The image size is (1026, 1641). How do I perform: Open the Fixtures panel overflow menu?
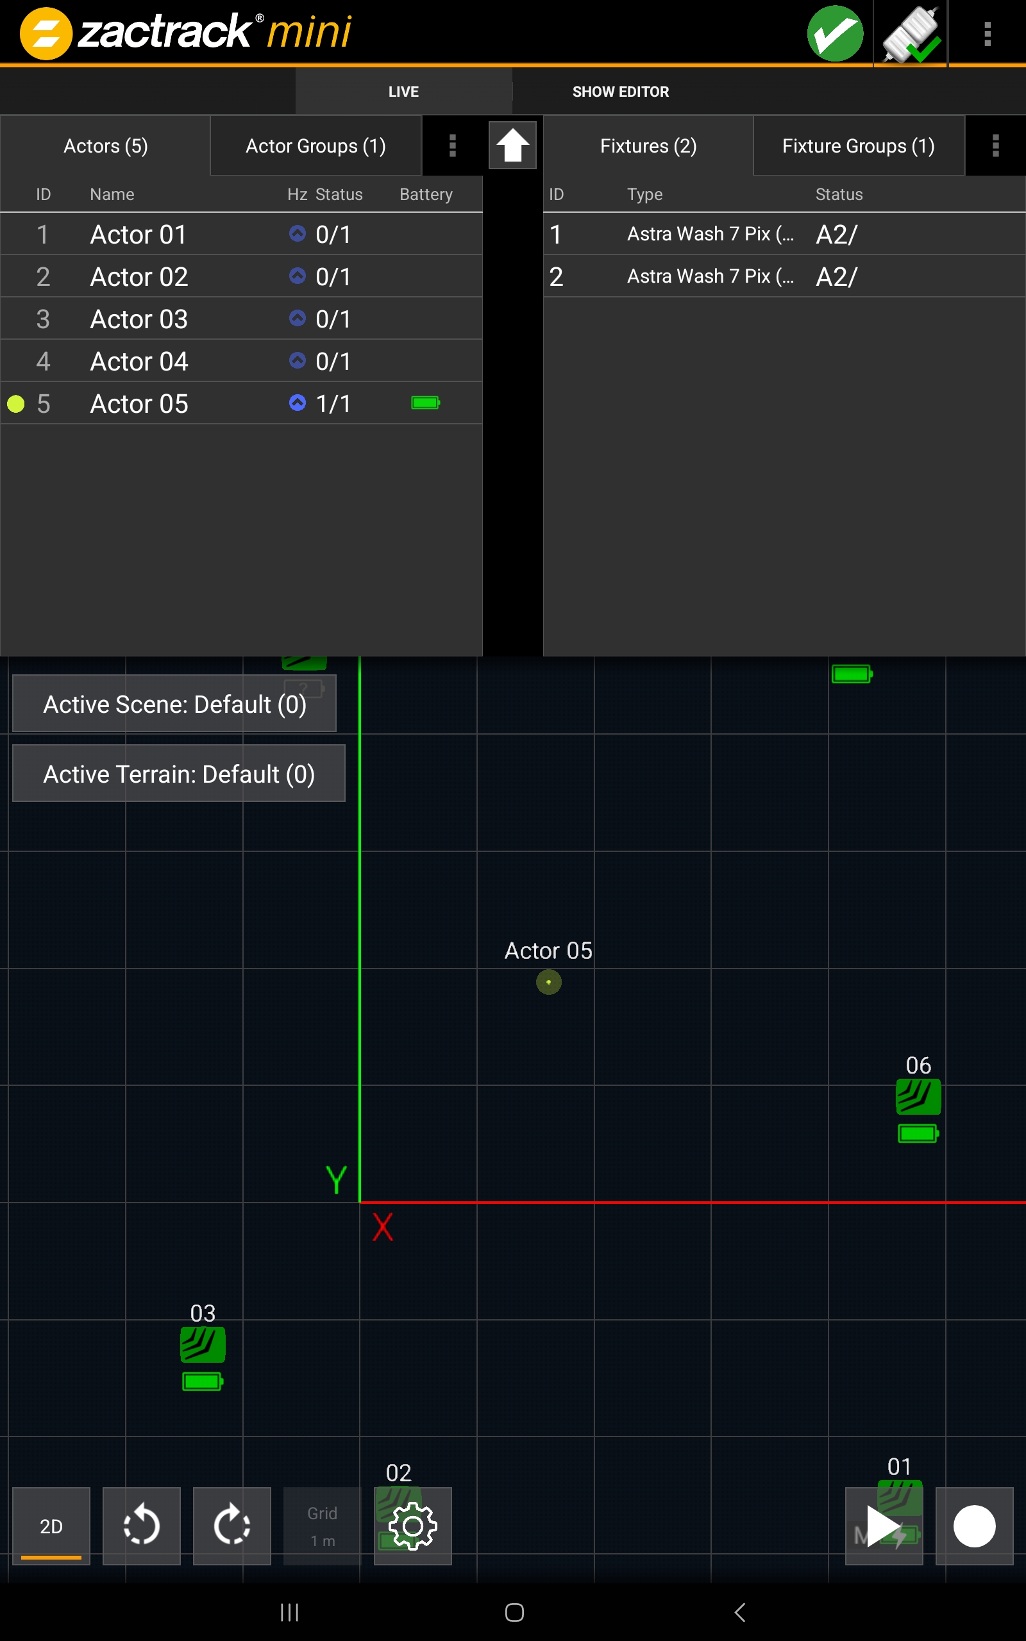point(995,144)
